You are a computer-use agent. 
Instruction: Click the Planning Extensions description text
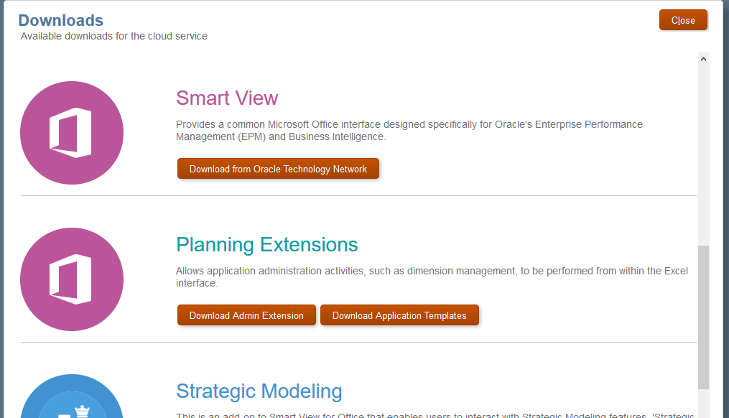[431, 277]
